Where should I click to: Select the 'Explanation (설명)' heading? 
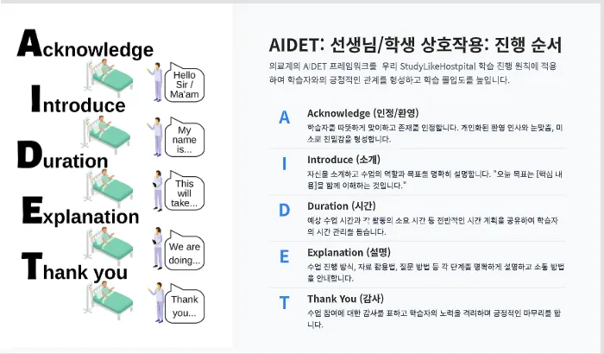coord(349,253)
